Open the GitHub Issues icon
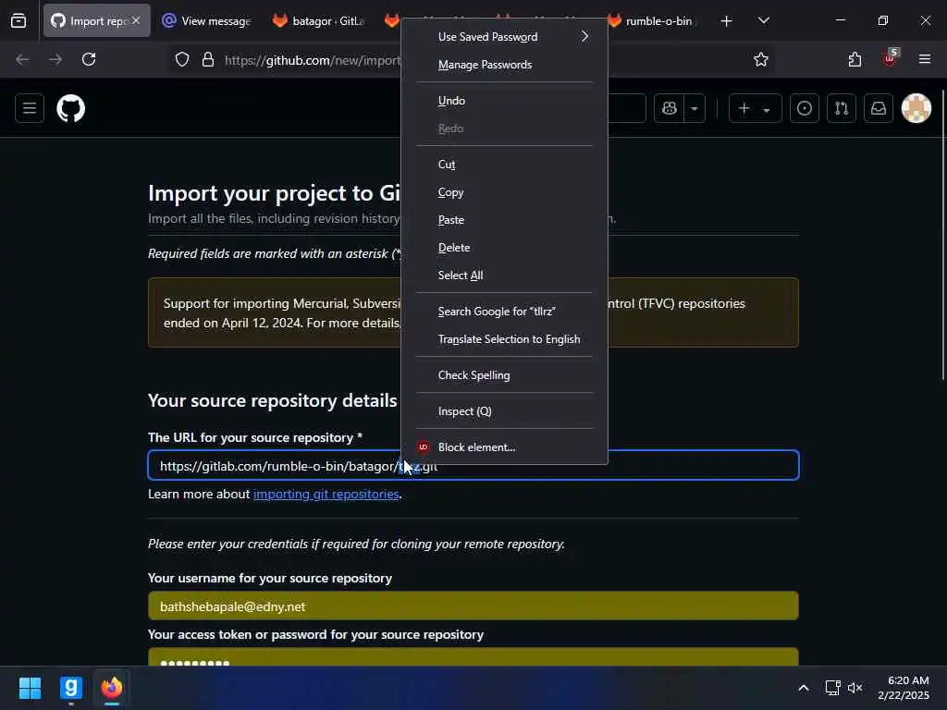This screenshot has height=710, width=947. click(x=805, y=108)
